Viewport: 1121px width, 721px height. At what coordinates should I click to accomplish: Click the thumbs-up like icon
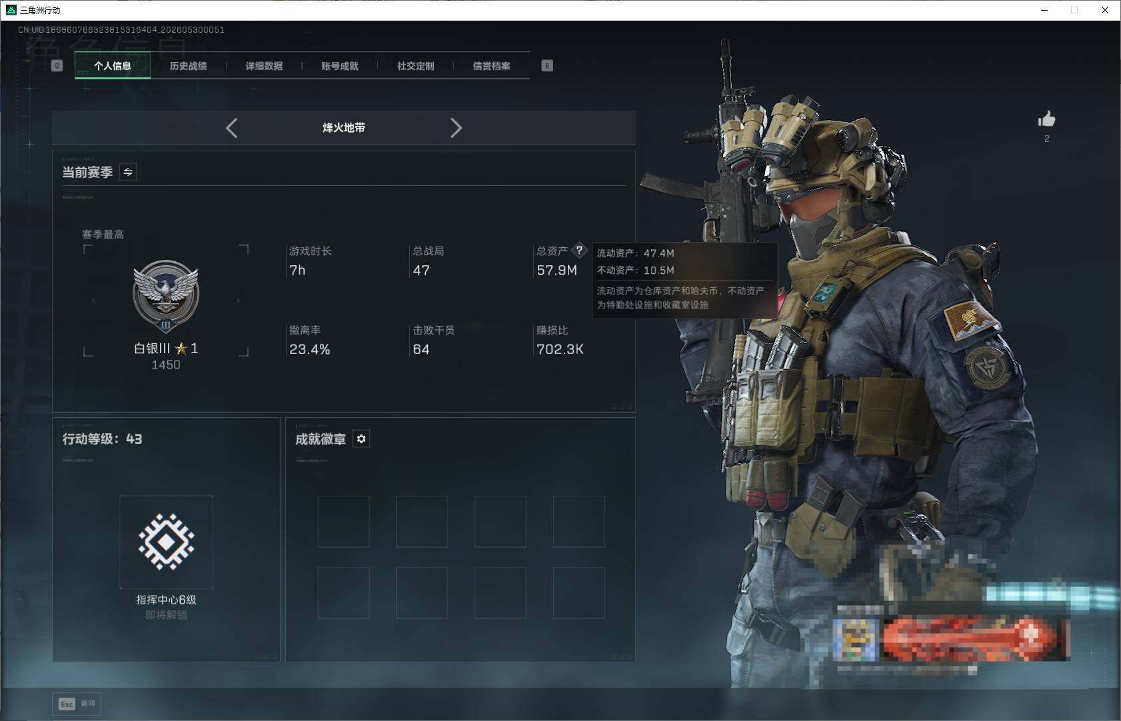tap(1046, 119)
